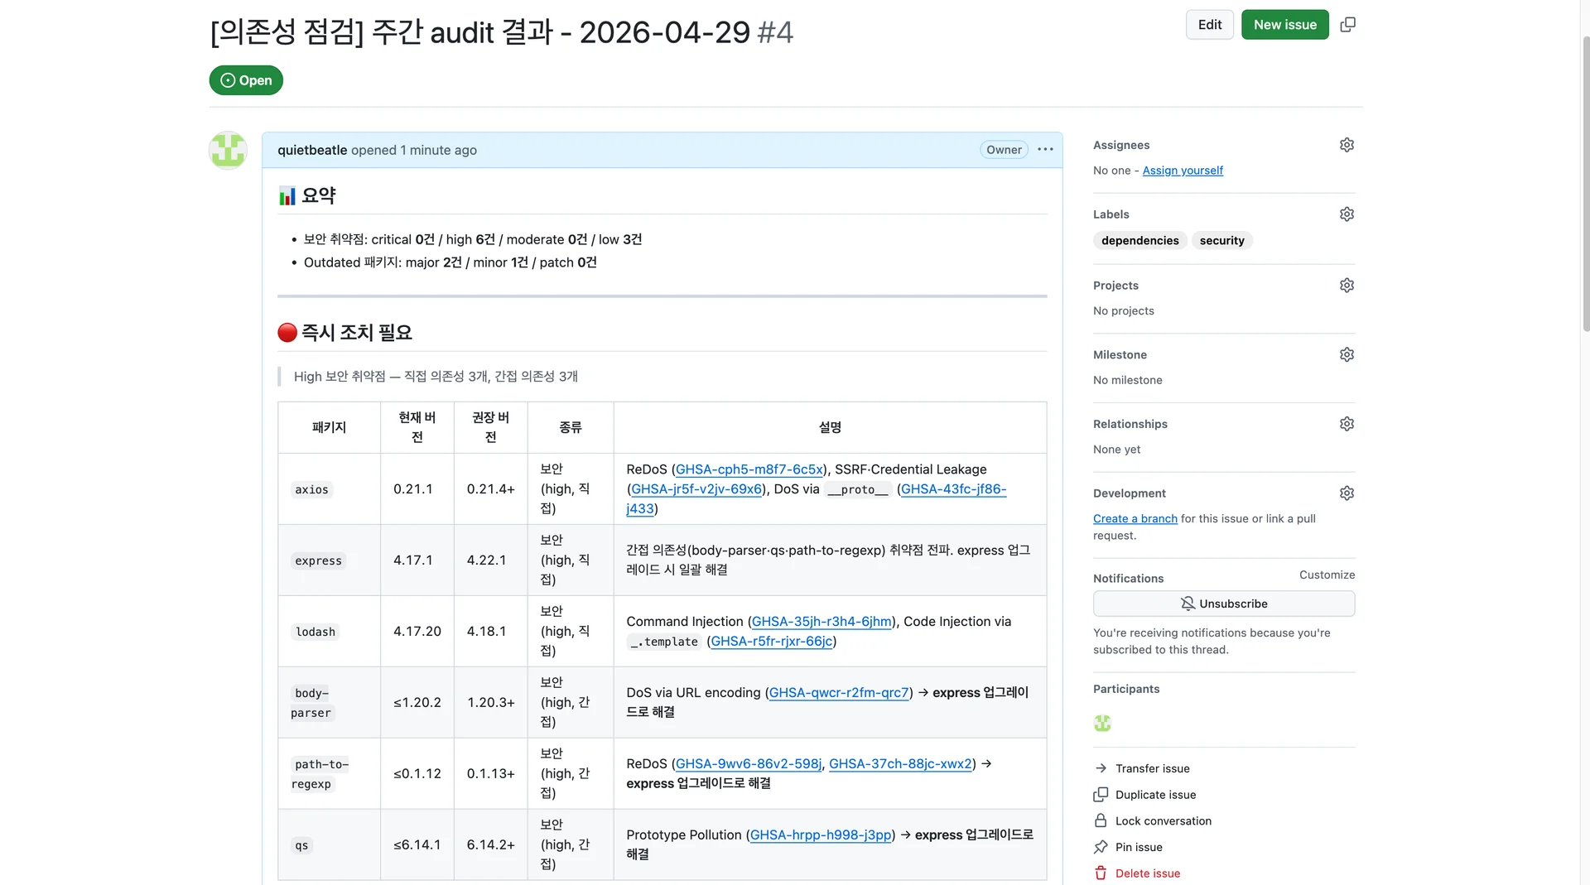Open the comment options kebab menu
This screenshot has height=885, width=1590.
pyautogui.click(x=1044, y=150)
